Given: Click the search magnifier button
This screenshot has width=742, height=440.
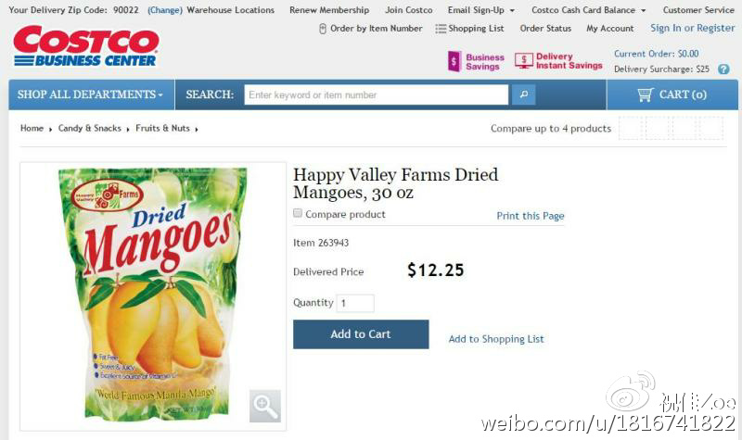Looking at the screenshot, I should pos(524,94).
